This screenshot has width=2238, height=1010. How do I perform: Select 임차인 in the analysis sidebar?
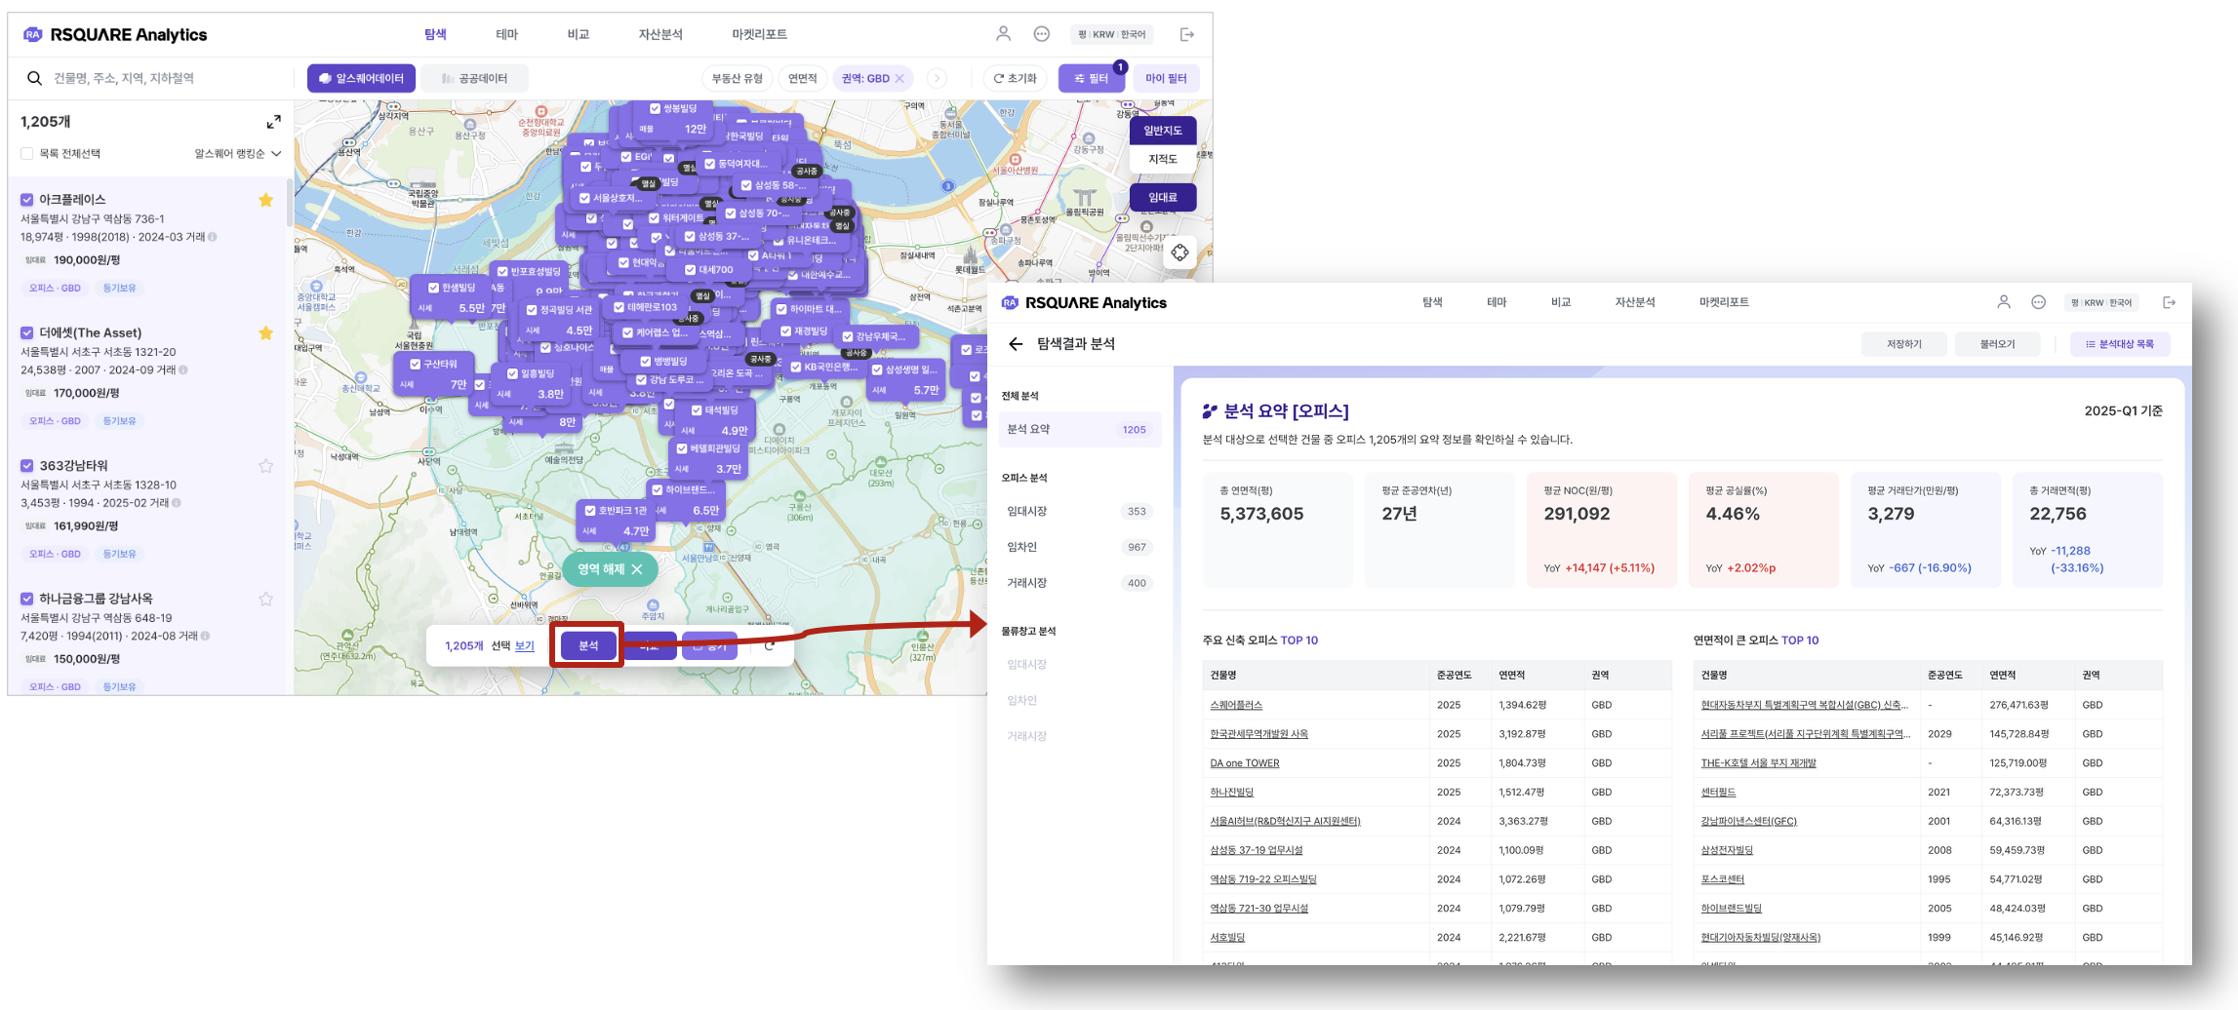tap(1021, 547)
